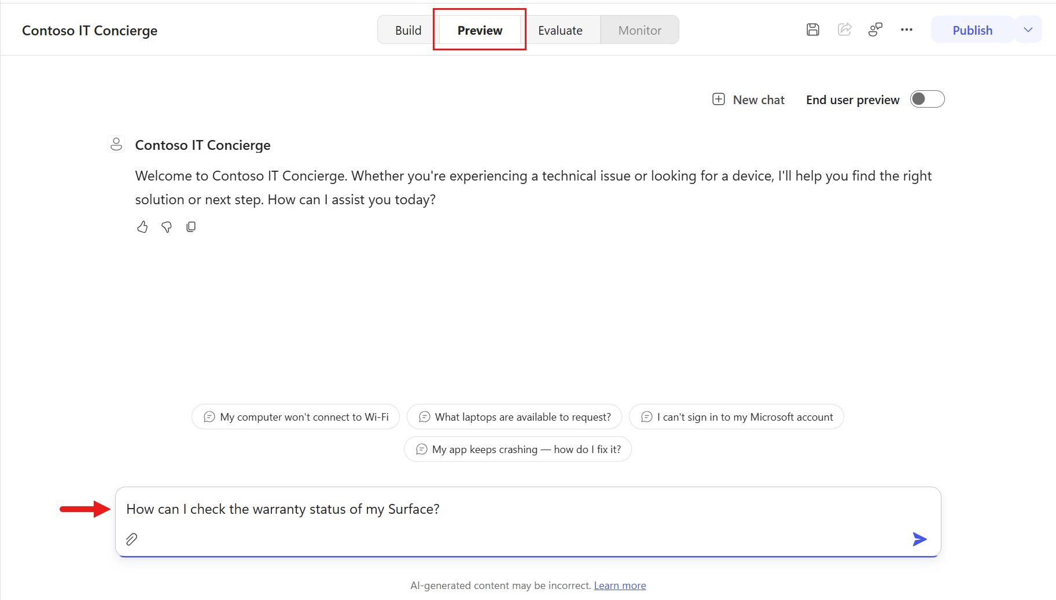Click the Contoso IT Concierge avatar icon
Screen dimensions: 1056x600
tap(116, 144)
